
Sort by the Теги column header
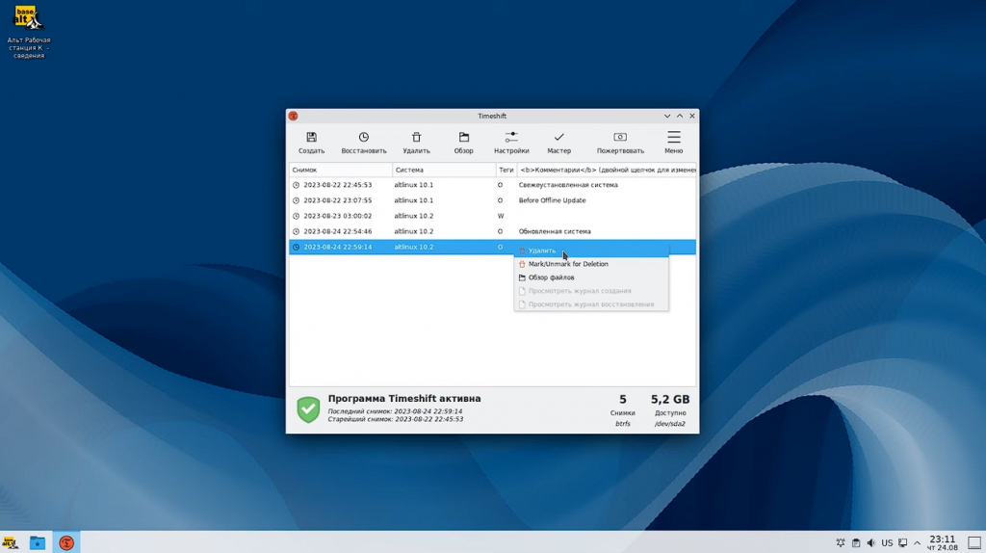tap(506, 170)
